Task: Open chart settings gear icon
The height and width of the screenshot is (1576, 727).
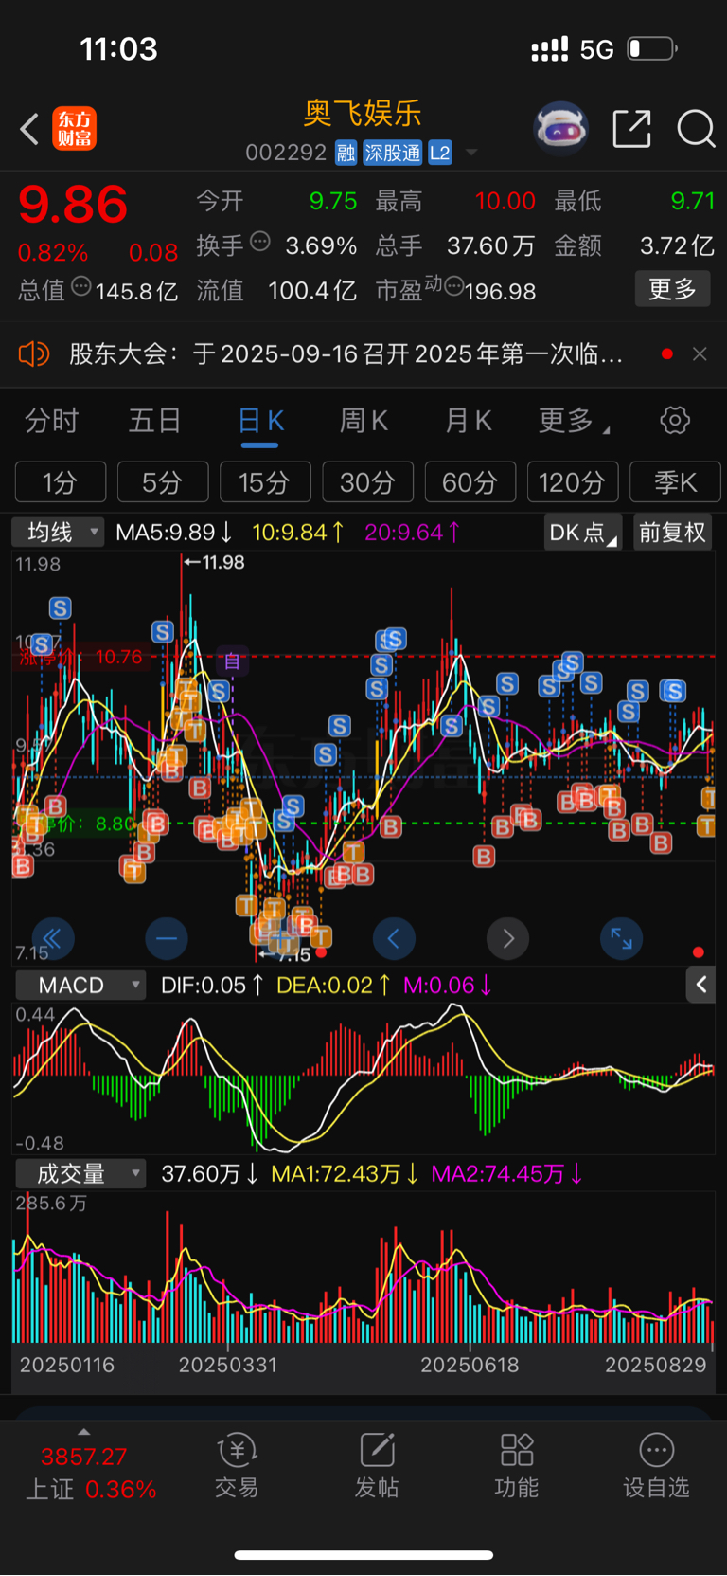Action: pyautogui.click(x=675, y=420)
